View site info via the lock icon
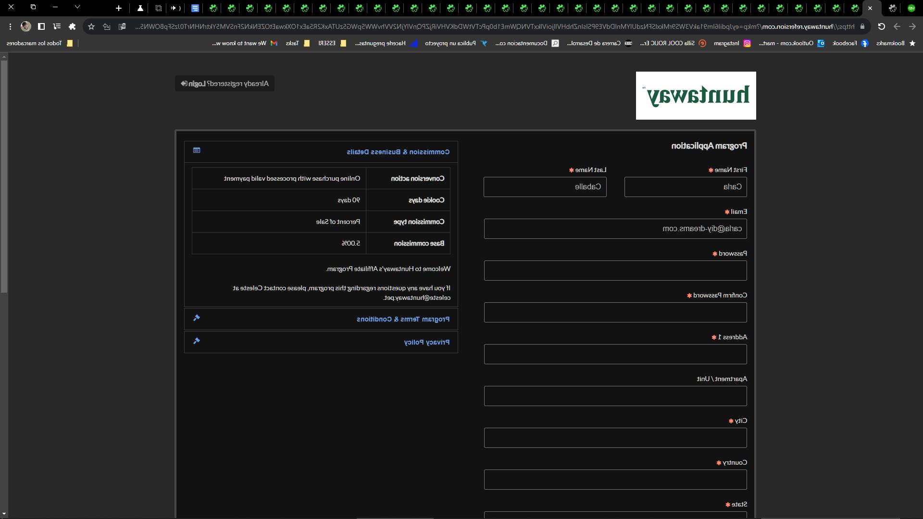 click(x=862, y=26)
